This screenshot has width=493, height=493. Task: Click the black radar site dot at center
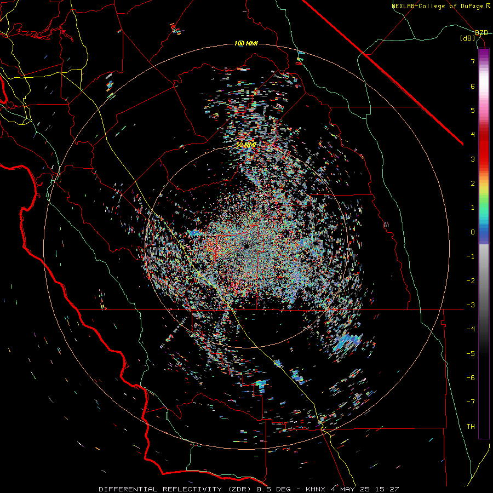(246, 246)
